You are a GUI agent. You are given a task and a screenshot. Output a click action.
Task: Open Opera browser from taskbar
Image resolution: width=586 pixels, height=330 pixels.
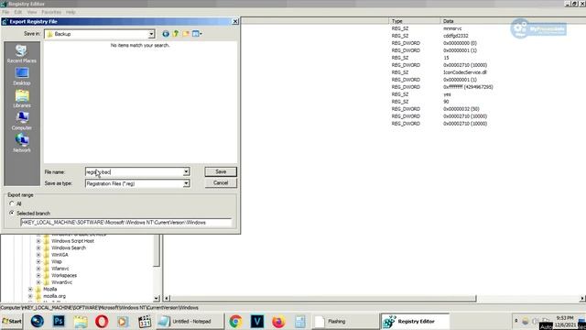(102, 322)
